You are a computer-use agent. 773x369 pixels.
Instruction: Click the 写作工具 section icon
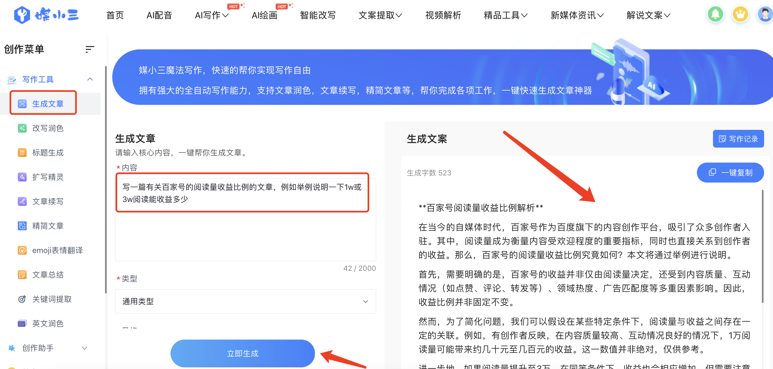12,79
